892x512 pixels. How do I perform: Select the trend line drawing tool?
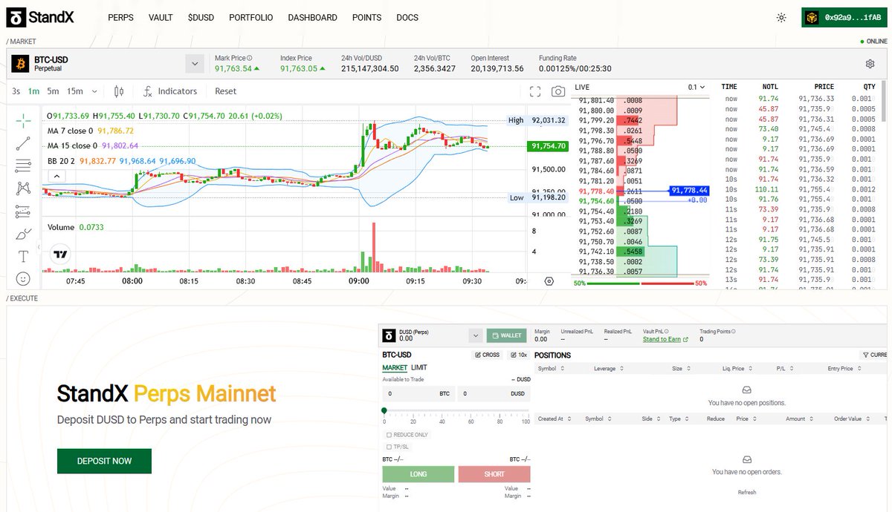(x=22, y=142)
